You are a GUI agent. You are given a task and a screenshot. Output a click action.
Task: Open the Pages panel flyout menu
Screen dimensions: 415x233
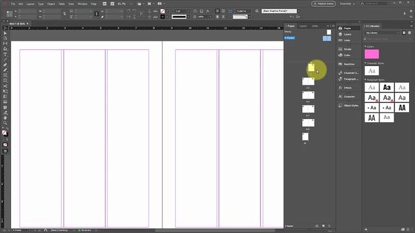pyautogui.click(x=333, y=26)
